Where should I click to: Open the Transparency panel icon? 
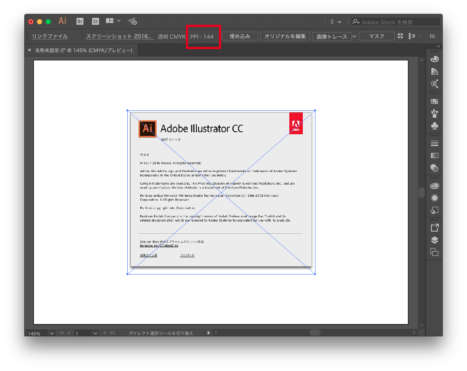(x=434, y=168)
